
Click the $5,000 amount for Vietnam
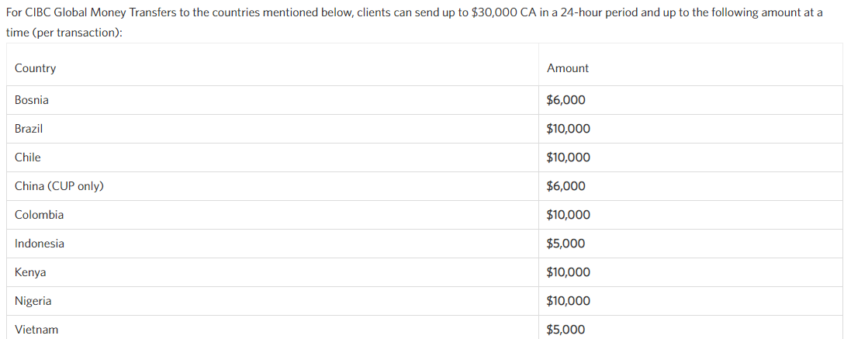(566, 330)
